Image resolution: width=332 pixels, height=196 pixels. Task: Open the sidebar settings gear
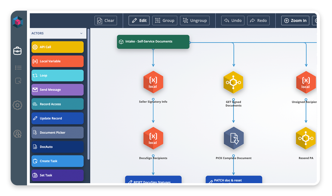click(18, 105)
